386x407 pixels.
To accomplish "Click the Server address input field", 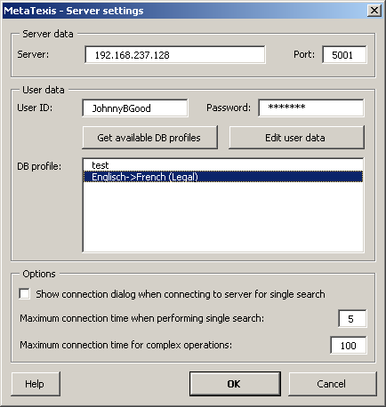I will (175, 55).
